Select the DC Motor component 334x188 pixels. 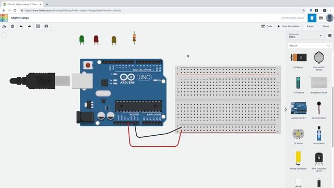(x=298, y=136)
